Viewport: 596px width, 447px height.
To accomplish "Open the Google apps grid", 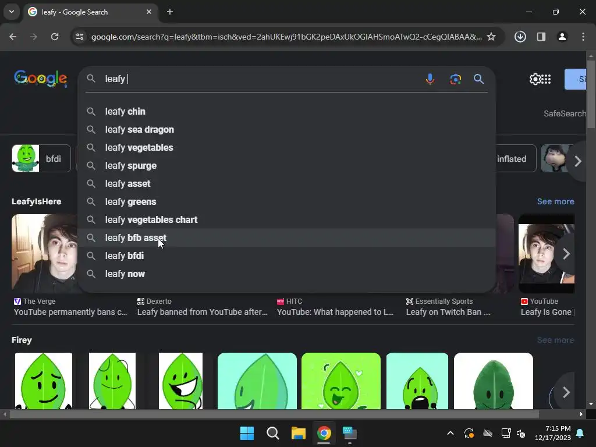I will point(546,79).
